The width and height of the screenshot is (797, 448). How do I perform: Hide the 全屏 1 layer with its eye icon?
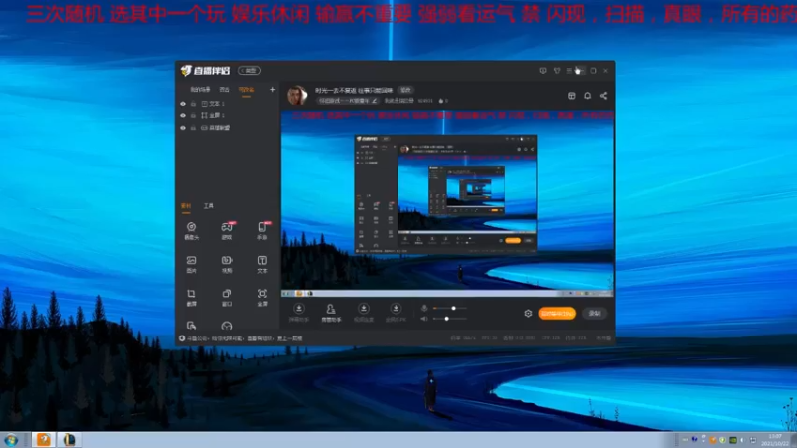point(183,115)
